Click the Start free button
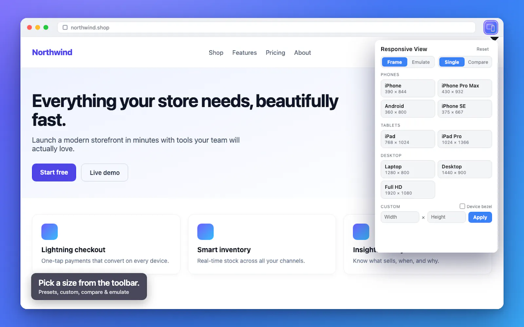 tap(54, 172)
